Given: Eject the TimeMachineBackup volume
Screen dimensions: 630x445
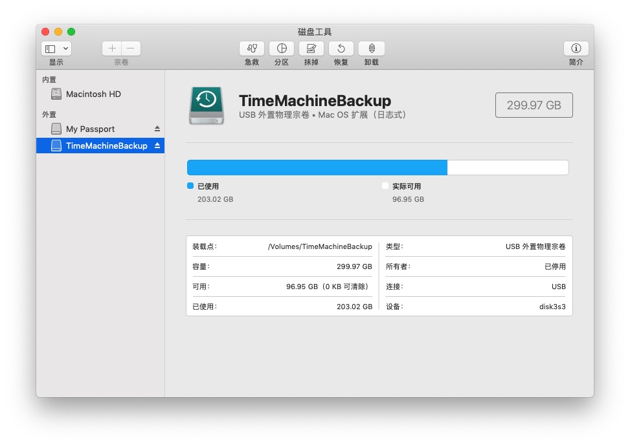Looking at the screenshot, I should tap(157, 146).
